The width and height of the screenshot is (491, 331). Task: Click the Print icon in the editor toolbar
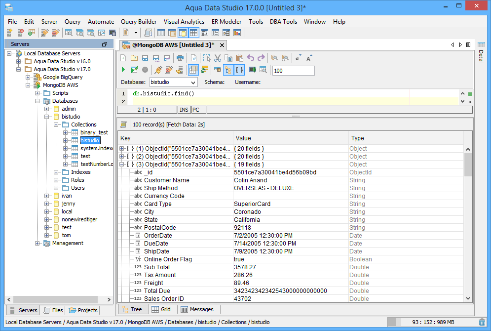[x=180, y=58]
